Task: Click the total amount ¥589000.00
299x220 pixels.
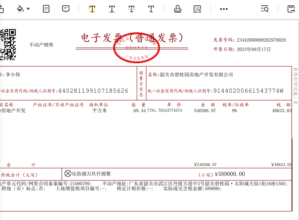Action: (x=230, y=174)
